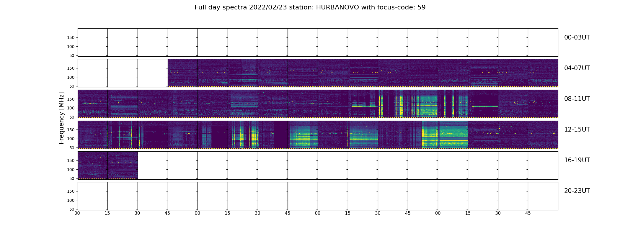Click the 100 tick of the 08-11UT row

tap(71, 108)
